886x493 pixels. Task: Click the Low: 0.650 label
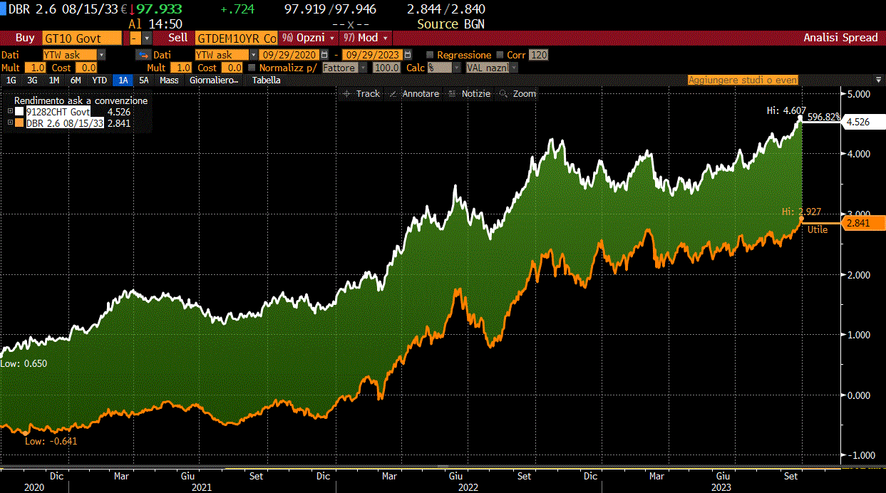click(x=24, y=363)
